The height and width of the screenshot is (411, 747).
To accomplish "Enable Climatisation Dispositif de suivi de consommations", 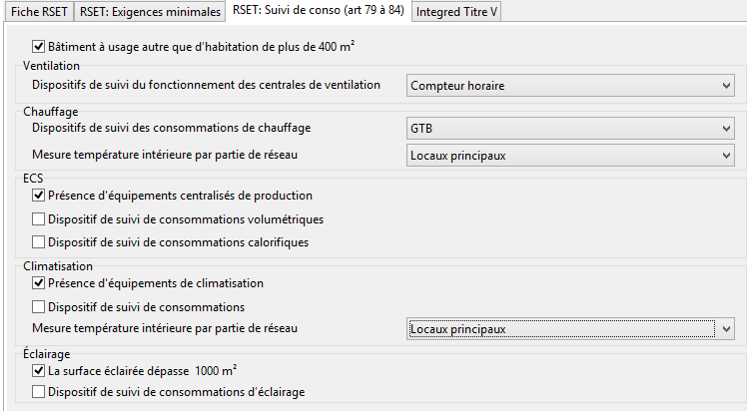I will tap(39, 307).
